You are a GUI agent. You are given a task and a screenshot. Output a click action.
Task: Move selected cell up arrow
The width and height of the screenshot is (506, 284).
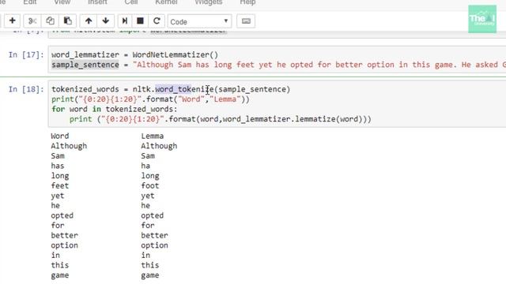point(89,21)
